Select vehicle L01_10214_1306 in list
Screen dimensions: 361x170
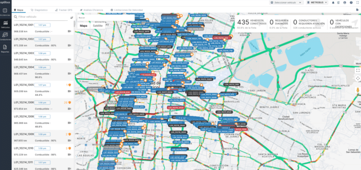[x=43, y=105]
